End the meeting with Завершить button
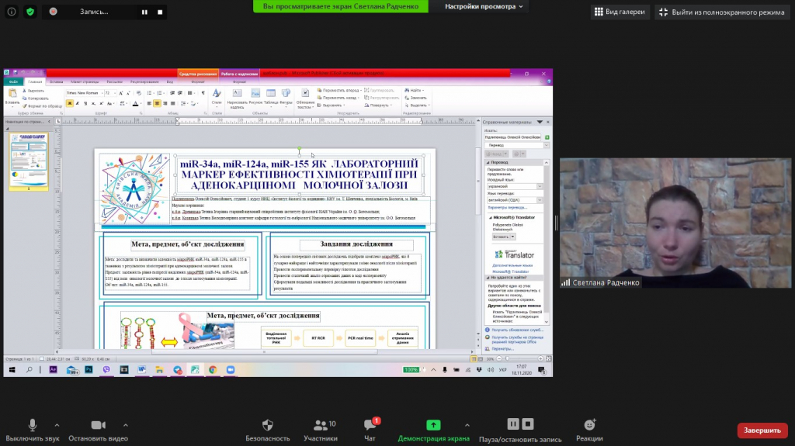The height and width of the screenshot is (446, 795). pyautogui.click(x=762, y=430)
